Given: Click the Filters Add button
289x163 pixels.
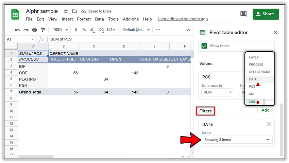Looking at the screenshot, I should click(265, 110).
